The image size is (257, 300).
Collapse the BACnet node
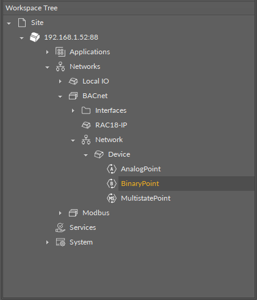(60, 97)
